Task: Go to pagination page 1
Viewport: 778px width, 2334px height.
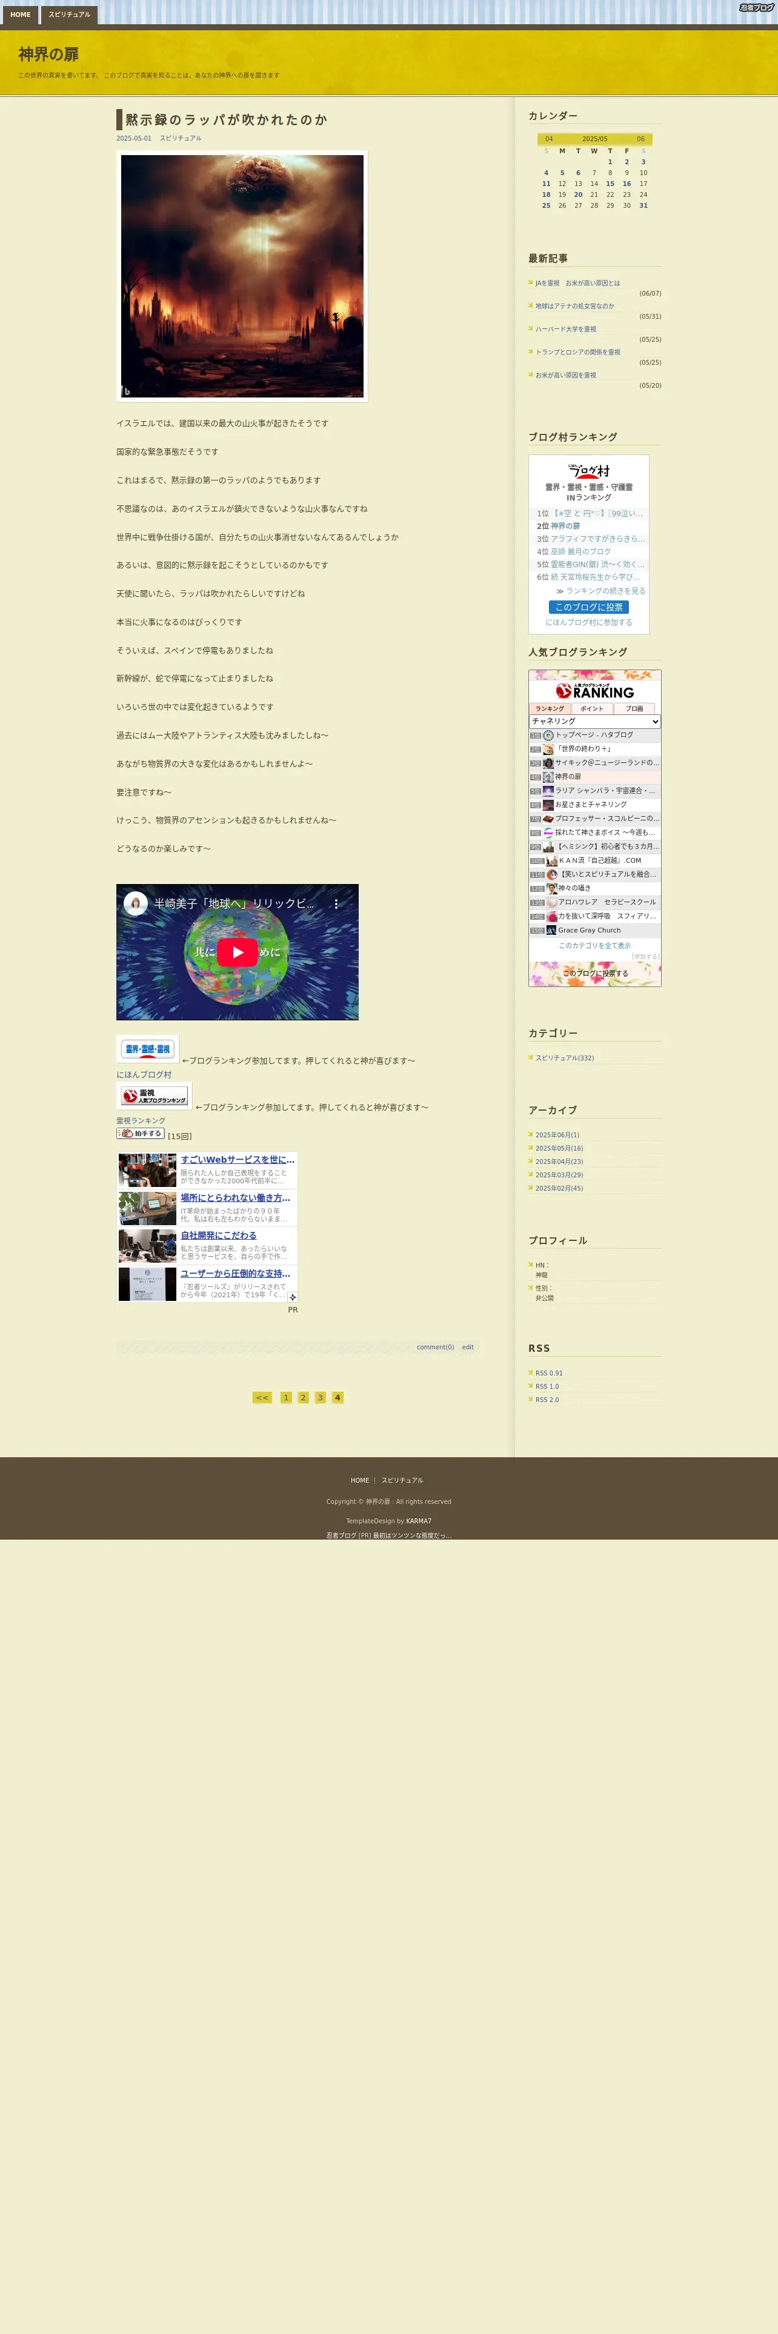Action: click(286, 1398)
